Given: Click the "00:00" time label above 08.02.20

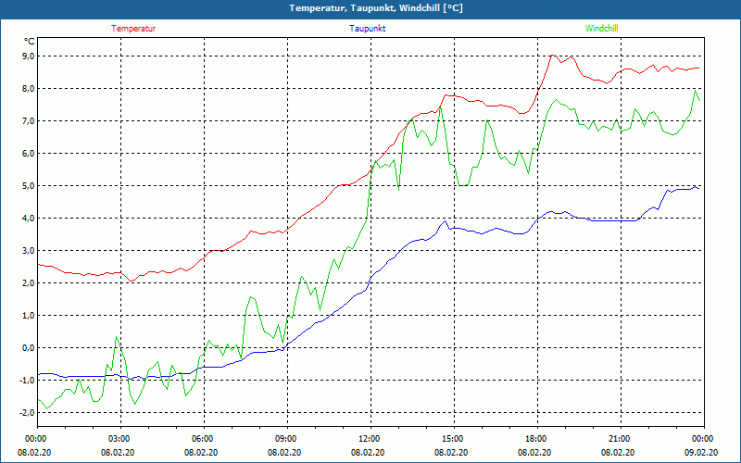Looking at the screenshot, I should pos(35,439).
